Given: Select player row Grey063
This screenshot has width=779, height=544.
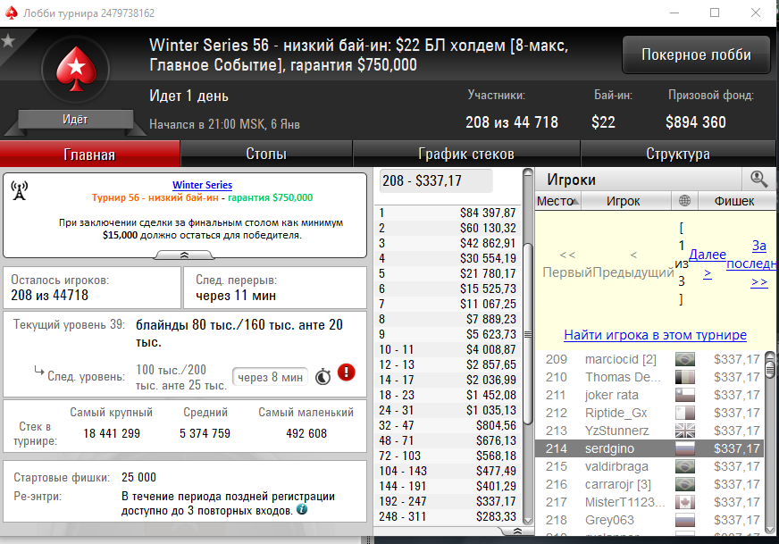Looking at the screenshot, I should [x=649, y=520].
